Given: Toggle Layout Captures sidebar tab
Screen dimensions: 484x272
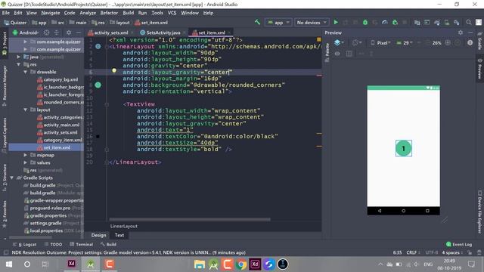Looking at the screenshot, I should pos(5,135).
